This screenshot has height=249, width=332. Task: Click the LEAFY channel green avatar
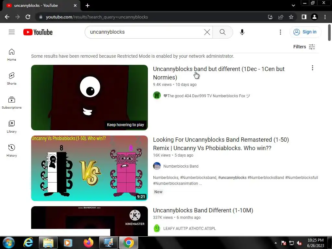157,228
